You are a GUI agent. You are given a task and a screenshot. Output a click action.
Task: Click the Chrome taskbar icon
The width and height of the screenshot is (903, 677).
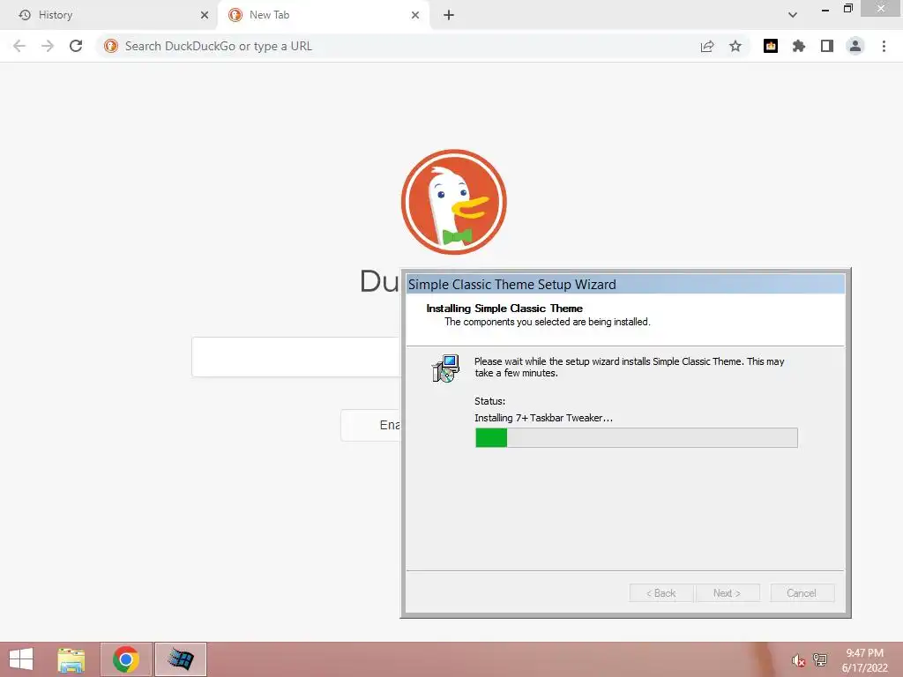click(126, 659)
